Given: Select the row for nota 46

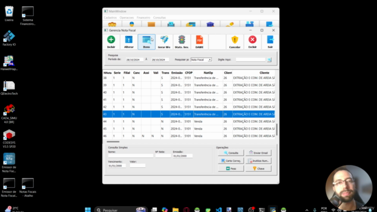Looking at the screenshot, I should 188,136.
